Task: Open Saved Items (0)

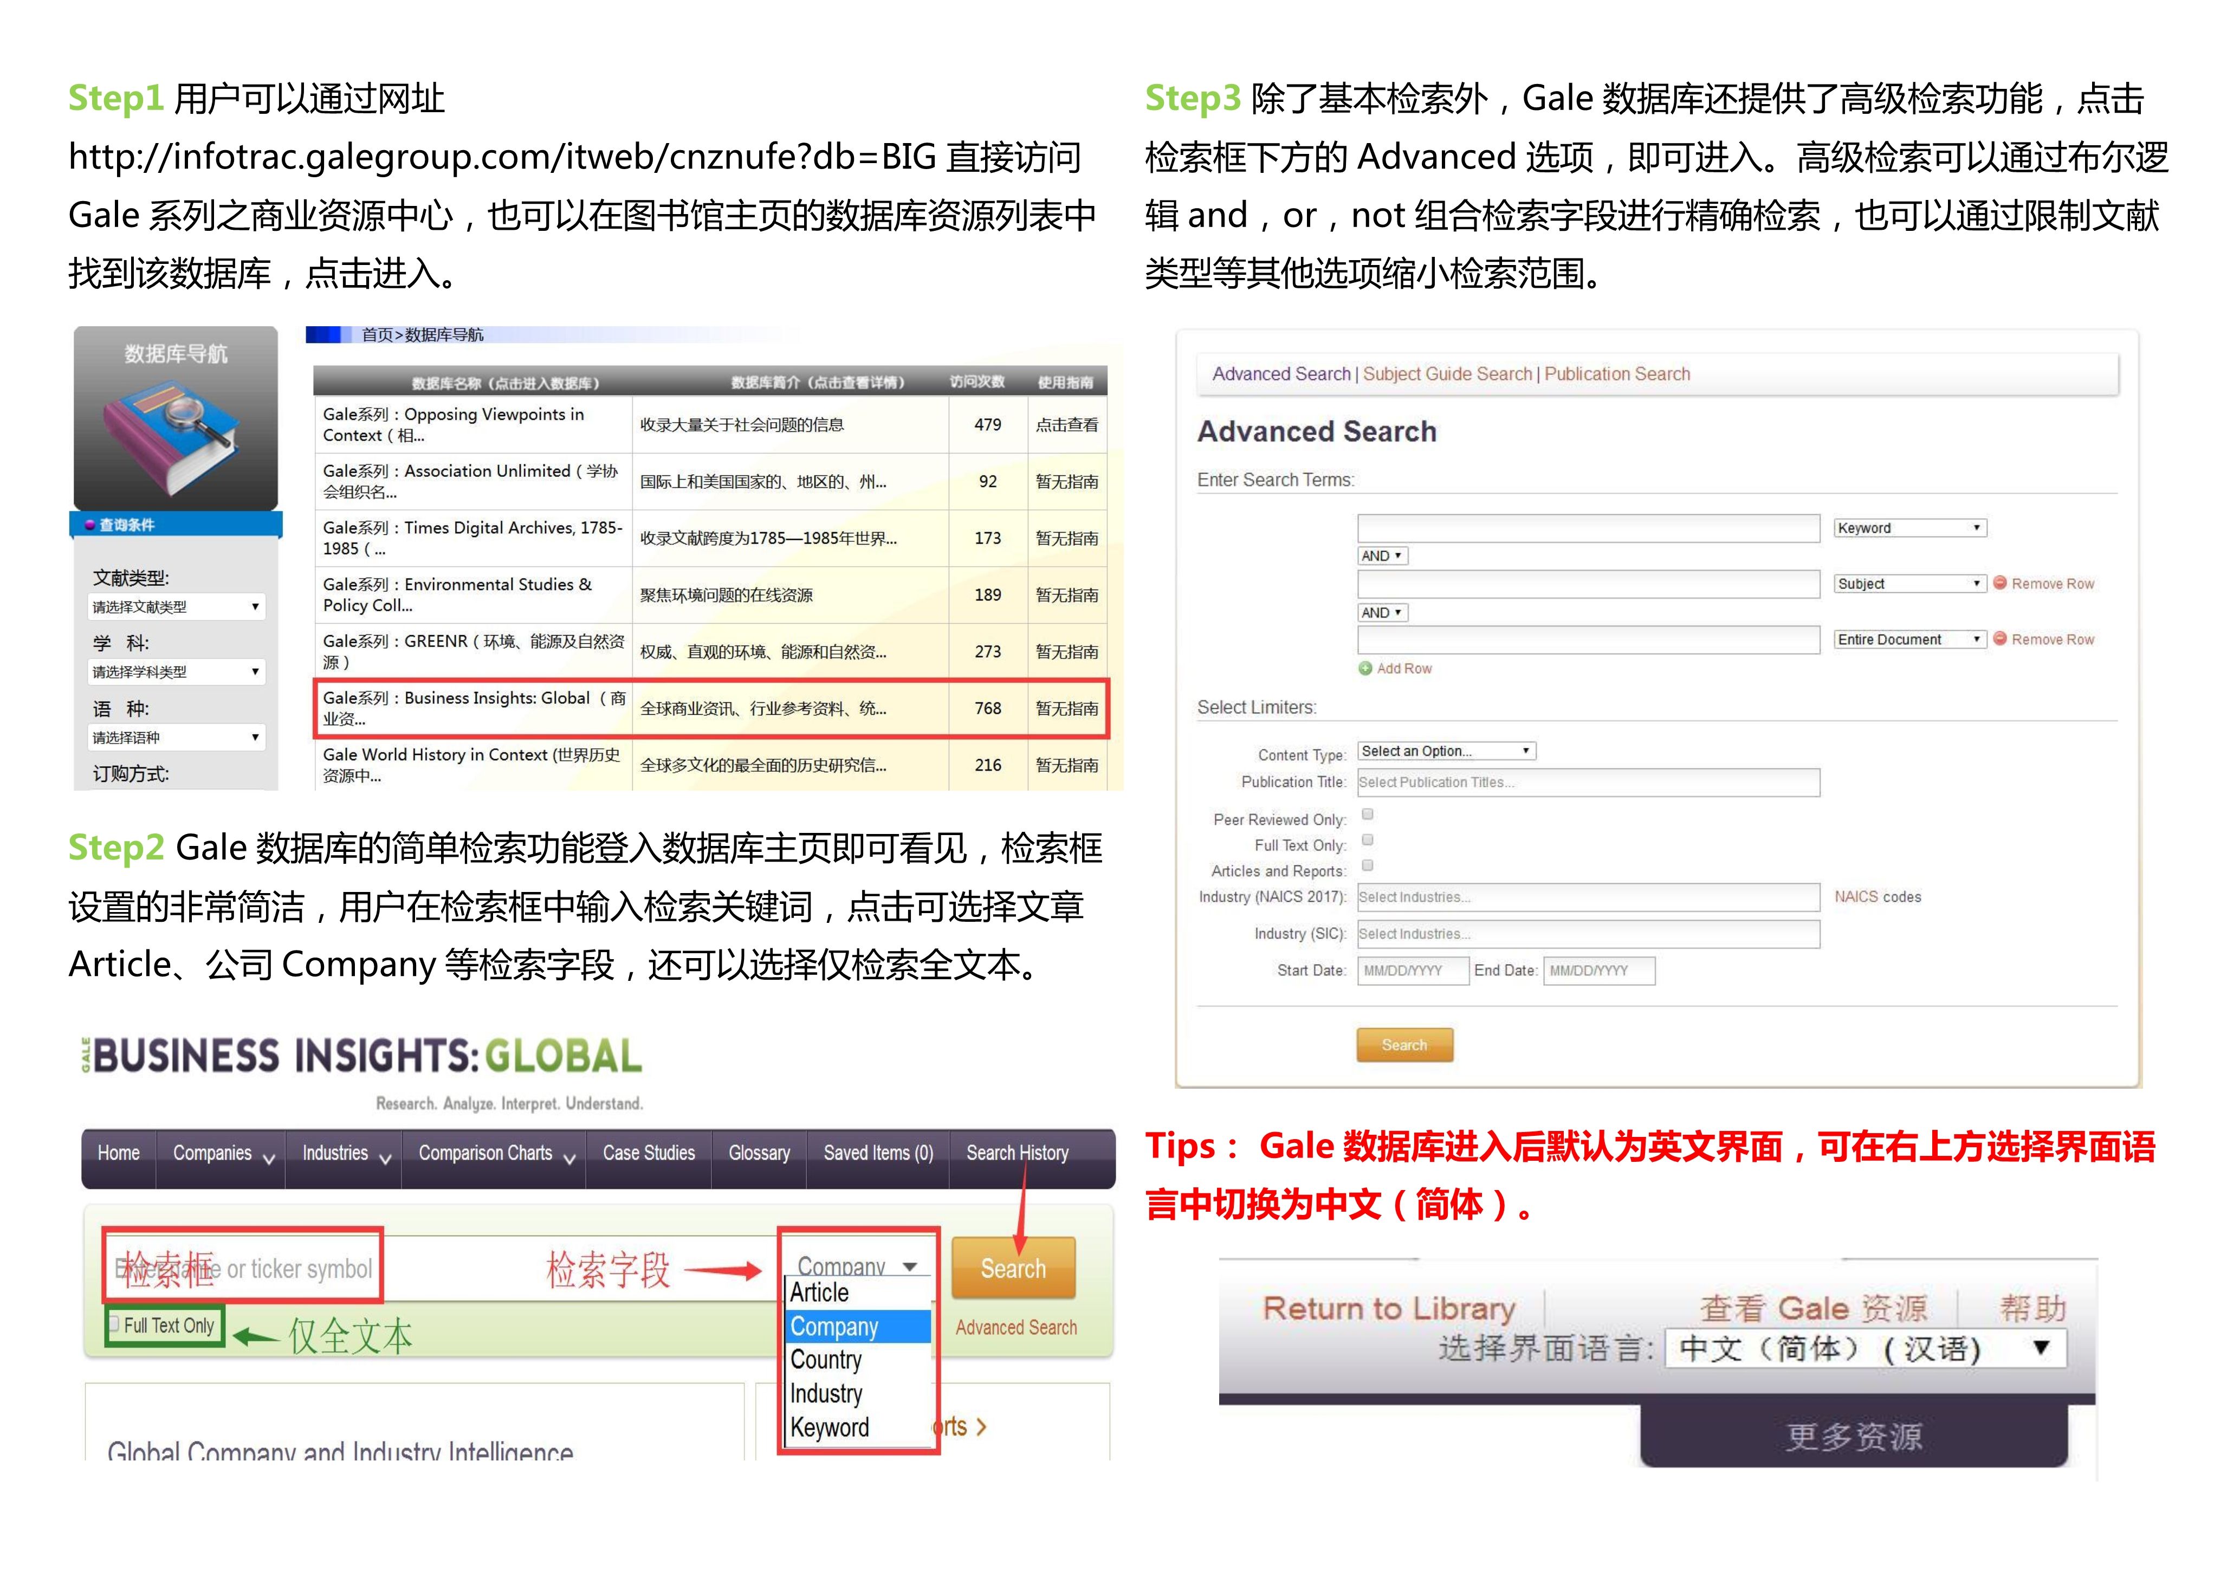Action: 878,1154
